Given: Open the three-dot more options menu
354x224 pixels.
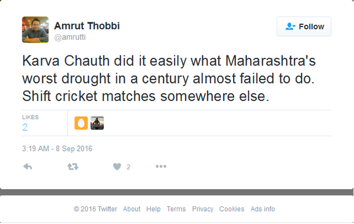Looking at the screenshot, I should 161,166.
